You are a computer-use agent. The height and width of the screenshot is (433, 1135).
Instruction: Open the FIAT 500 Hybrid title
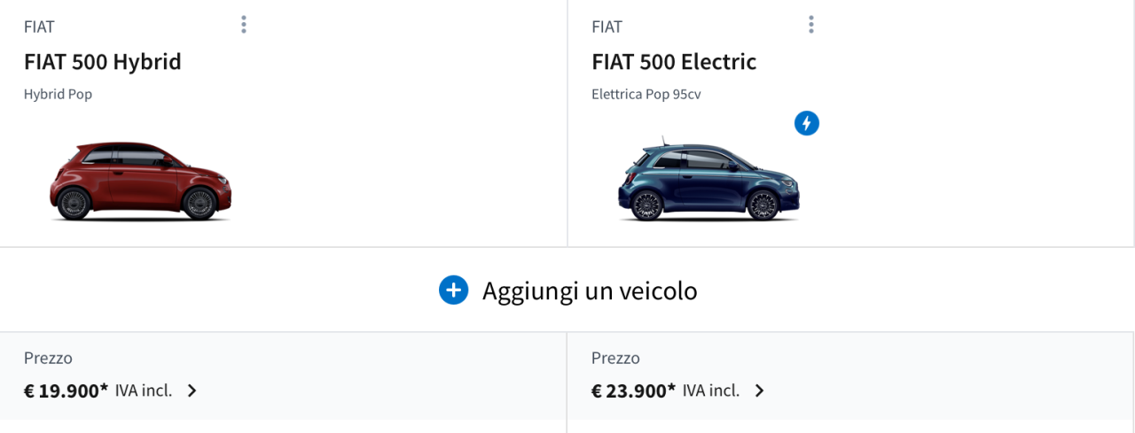pos(103,62)
